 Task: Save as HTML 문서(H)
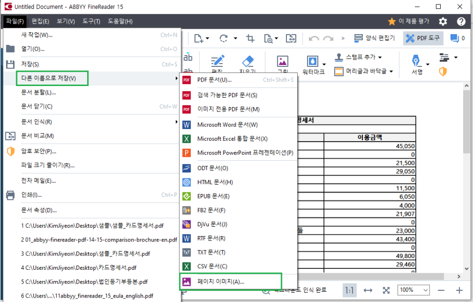(238, 182)
